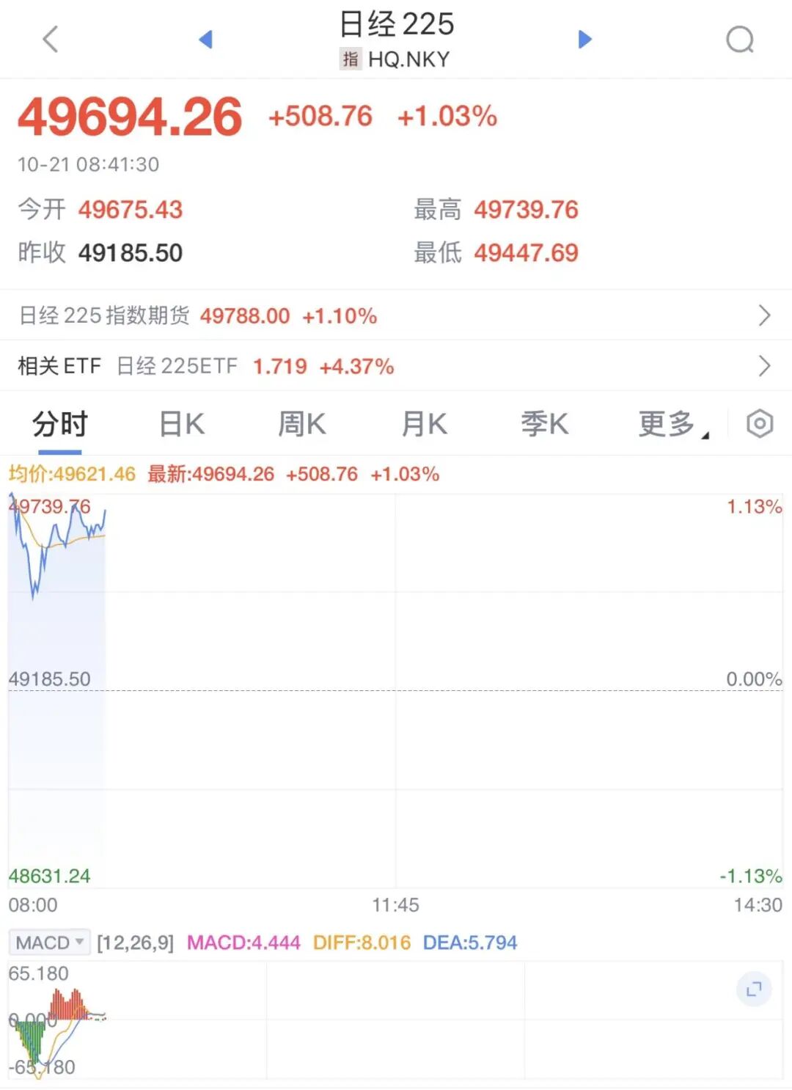Tap the index tag icon beside HQ.NKY
The height and width of the screenshot is (1090, 792).
pyautogui.click(x=351, y=59)
